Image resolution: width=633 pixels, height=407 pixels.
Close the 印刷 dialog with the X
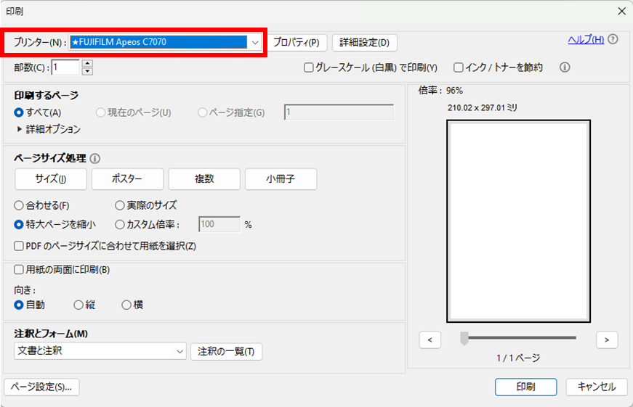click(x=621, y=12)
